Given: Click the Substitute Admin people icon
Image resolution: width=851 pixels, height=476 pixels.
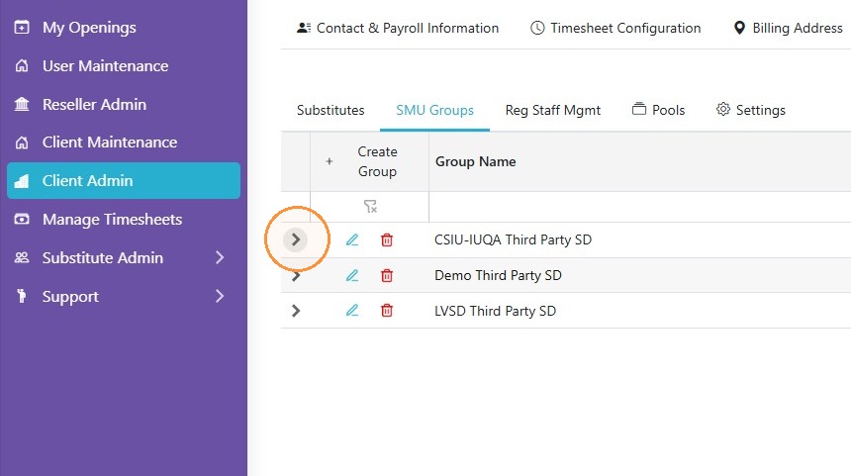Looking at the screenshot, I should (22, 257).
